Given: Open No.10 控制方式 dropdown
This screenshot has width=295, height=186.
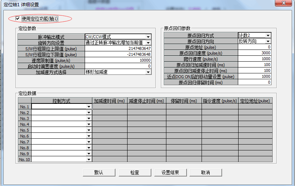Looking at the screenshot, I should [x=89, y=160].
